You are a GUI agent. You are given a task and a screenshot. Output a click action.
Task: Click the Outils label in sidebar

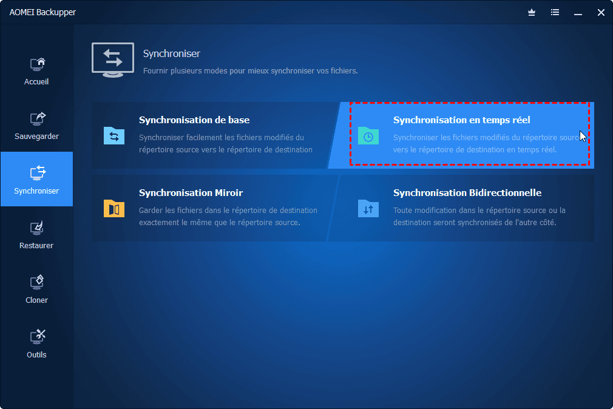pos(36,355)
